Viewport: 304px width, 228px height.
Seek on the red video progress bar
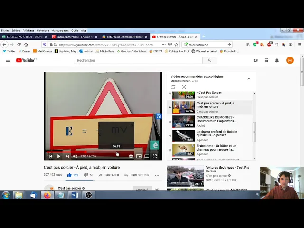tap(103, 152)
